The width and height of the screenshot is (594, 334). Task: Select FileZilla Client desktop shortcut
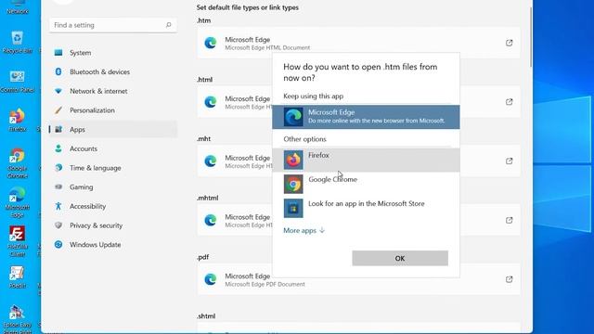(x=17, y=242)
